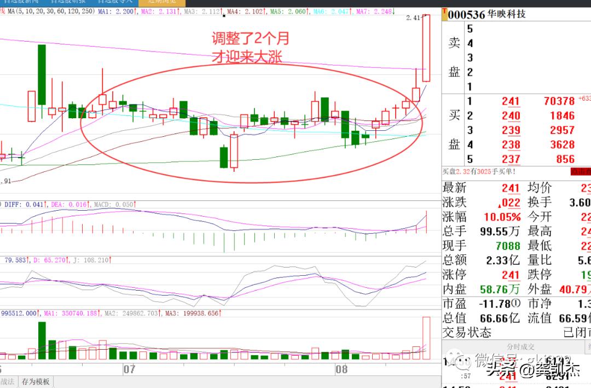
Task: Click the 涨跌 value 022
Action: click(x=509, y=202)
